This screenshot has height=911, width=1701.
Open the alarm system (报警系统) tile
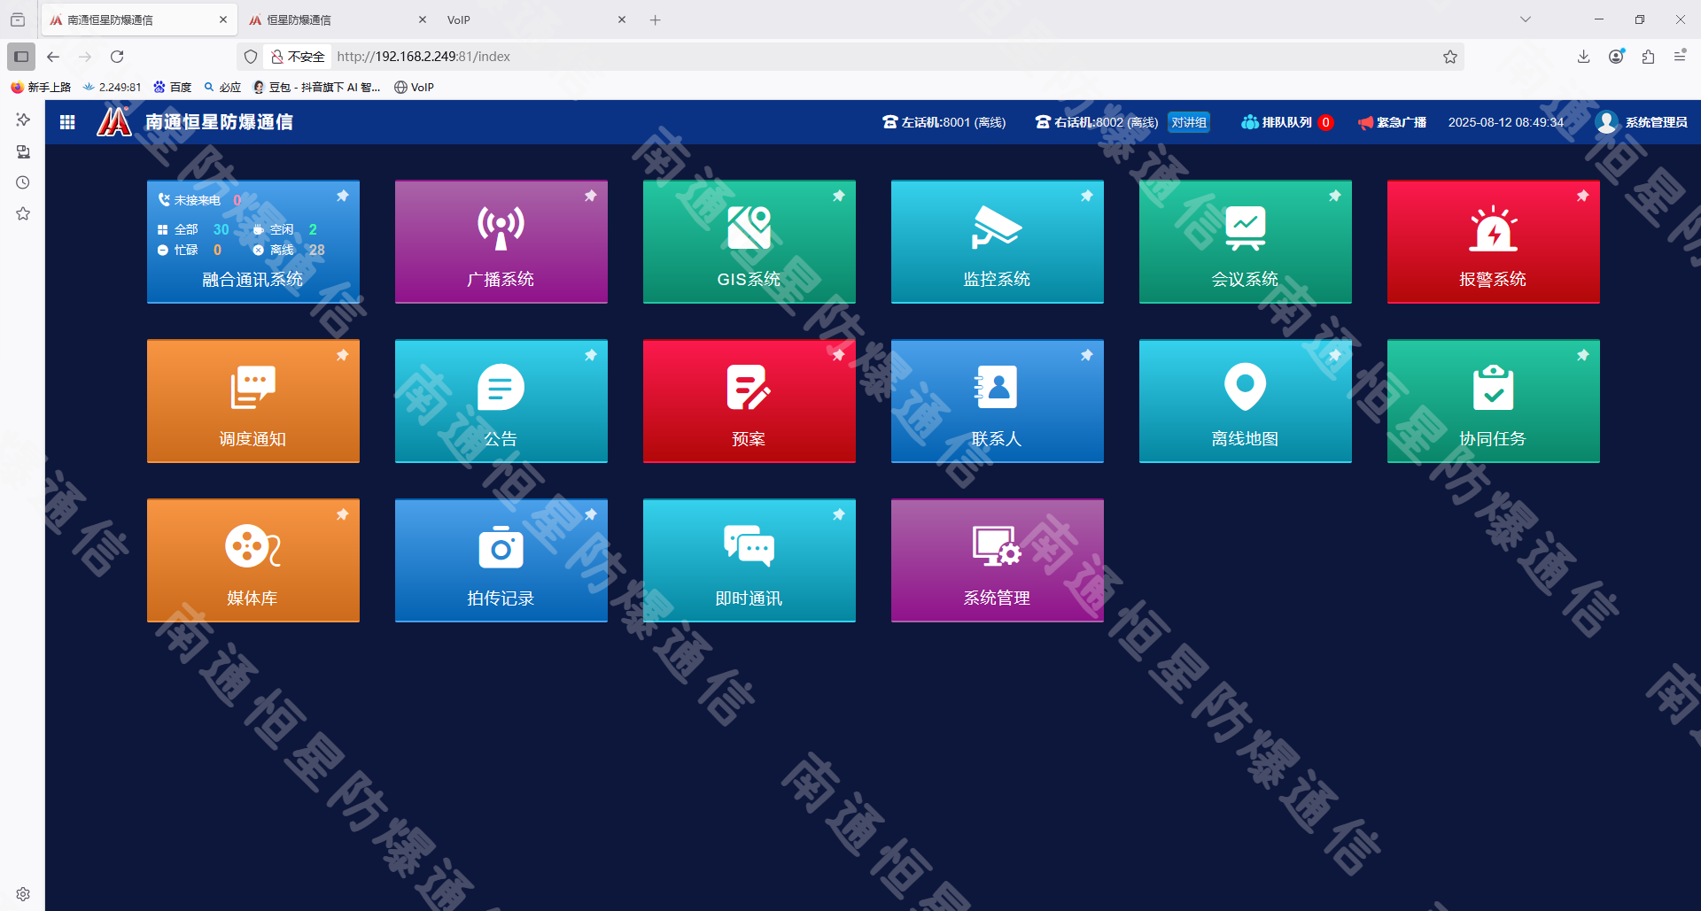1493,242
